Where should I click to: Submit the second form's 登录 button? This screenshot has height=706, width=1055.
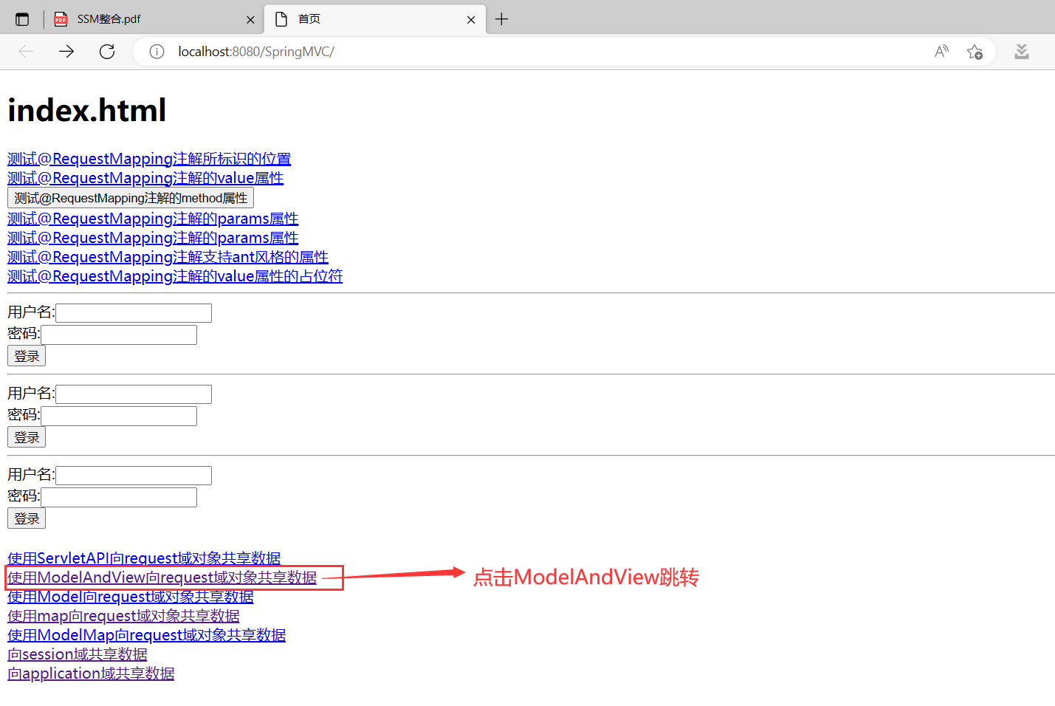(x=27, y=437)
